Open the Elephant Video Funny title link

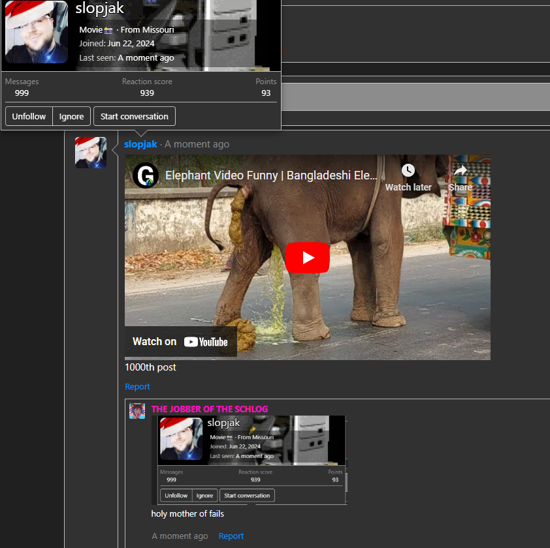[x=271, y=175]
